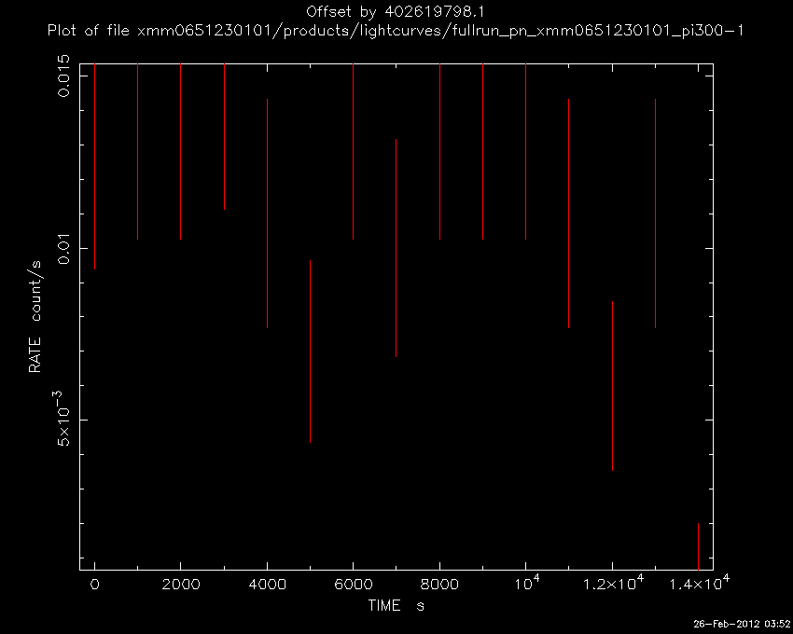This screenshot has width=793, height=634.
Task: Click the red error bar at time 12000
Action: coord(612,386)
